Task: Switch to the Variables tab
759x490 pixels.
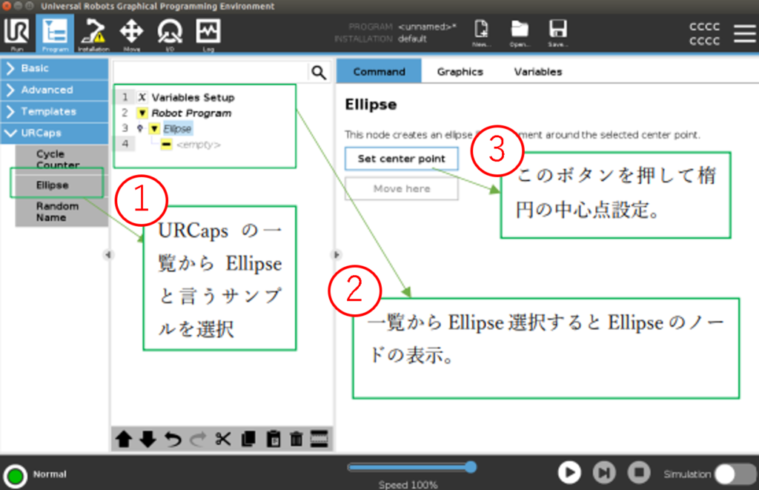Action: coord(538,72)
